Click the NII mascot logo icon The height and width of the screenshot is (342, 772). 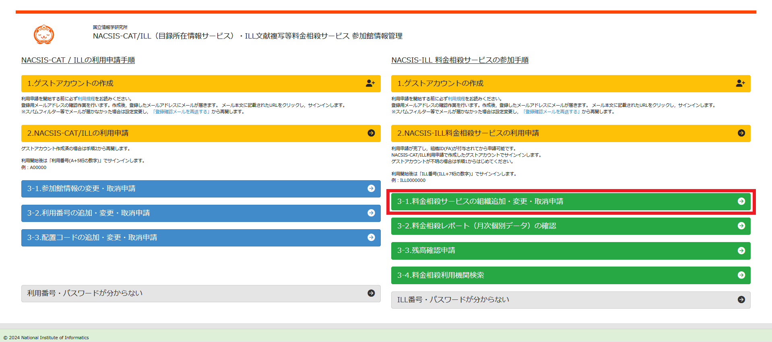tap(44, 35)
